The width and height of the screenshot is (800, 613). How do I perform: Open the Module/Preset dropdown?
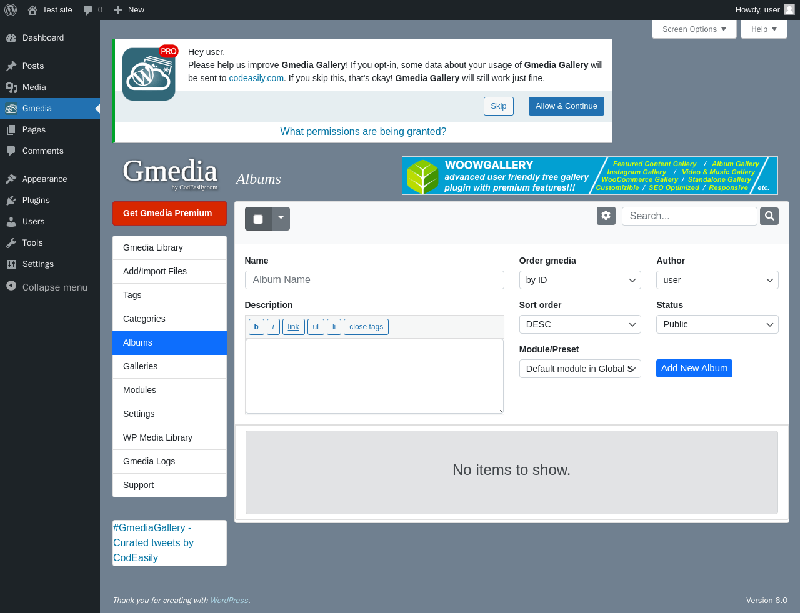(x=580, y=369)
